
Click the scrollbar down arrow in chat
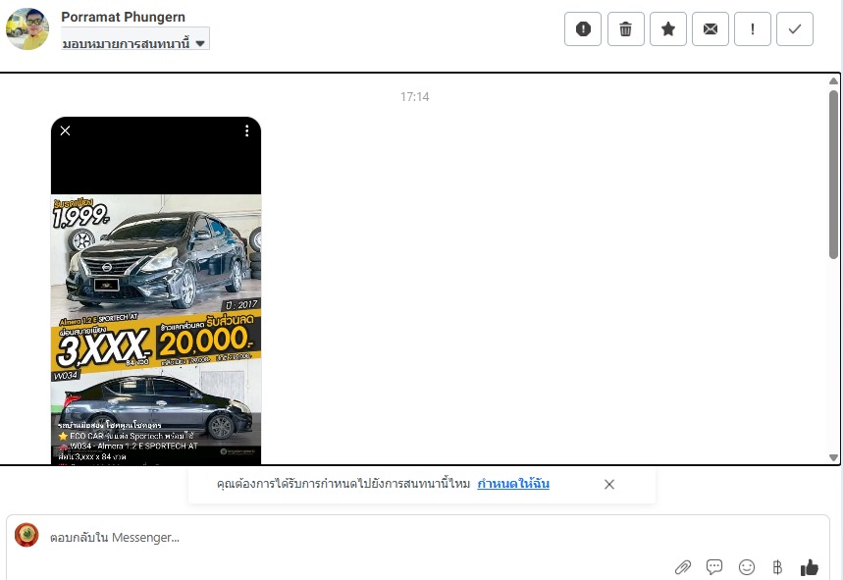(834, 457)
